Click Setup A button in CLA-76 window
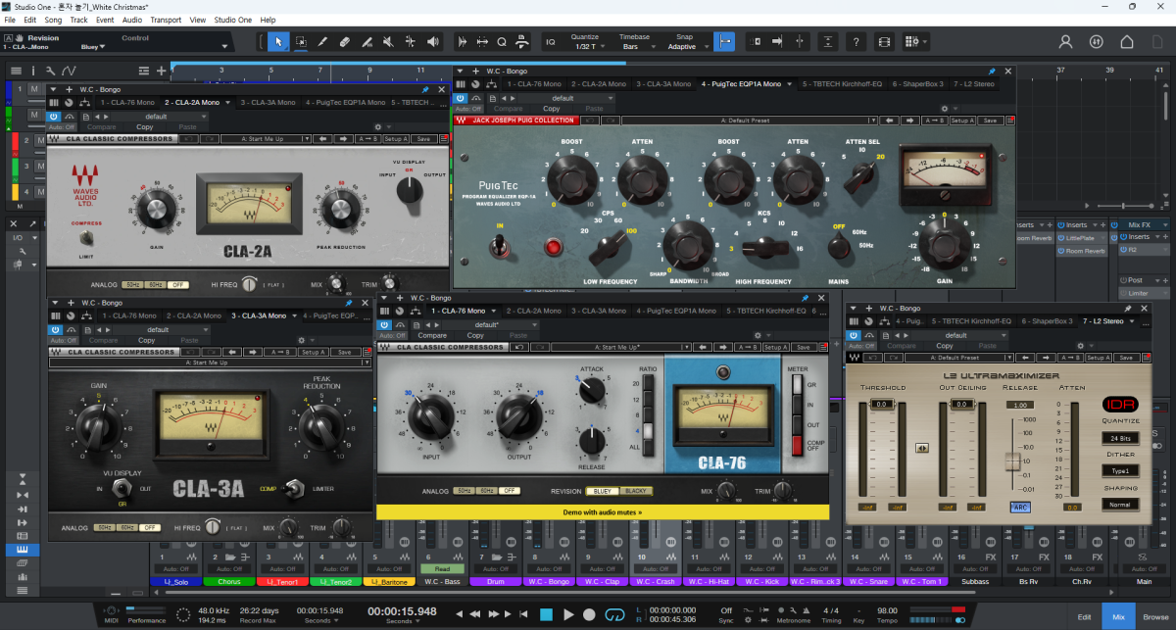The image size is (1176, 630). tap(775, 347)
